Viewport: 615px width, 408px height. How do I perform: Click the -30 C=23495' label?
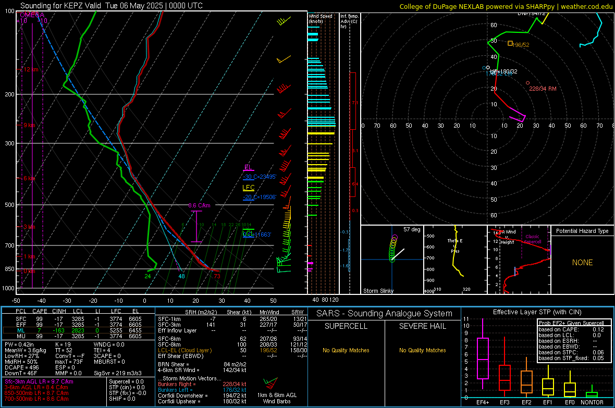pos(260,177)
